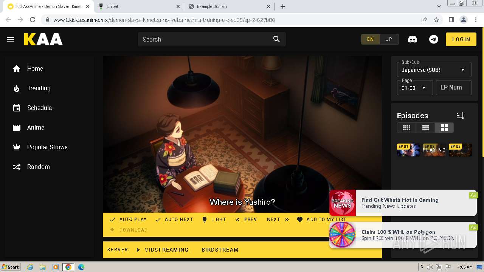Open EP 01 thumbnail
Viewport: 484px width, 272px height.
(x=408, y=150)
